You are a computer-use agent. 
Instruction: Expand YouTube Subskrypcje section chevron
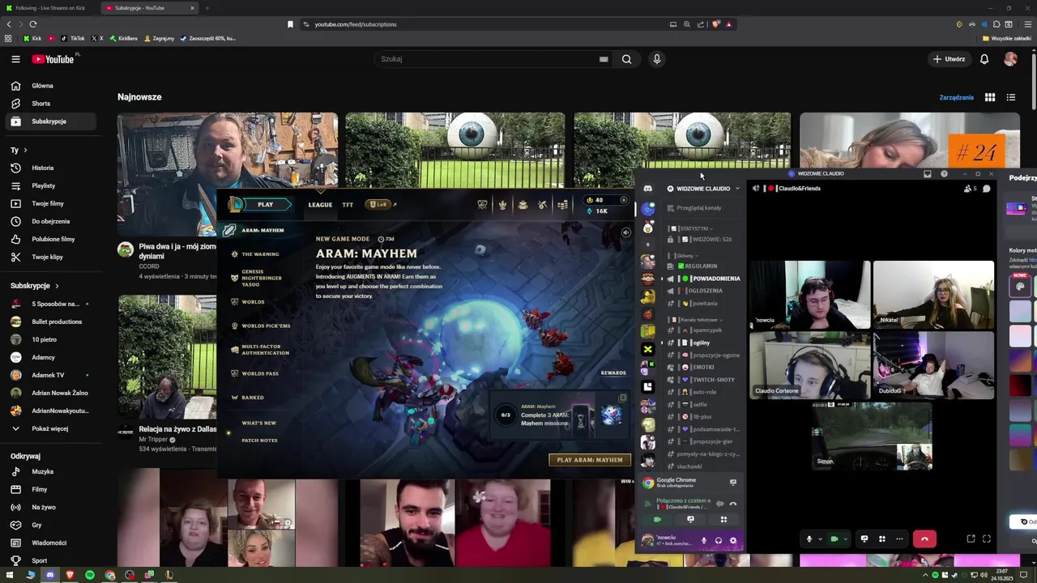[57, 286]
